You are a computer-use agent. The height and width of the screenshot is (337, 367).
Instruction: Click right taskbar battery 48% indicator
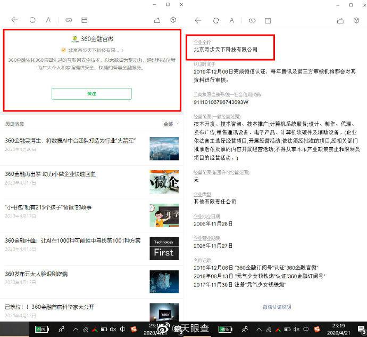click(x=225, y=330)
